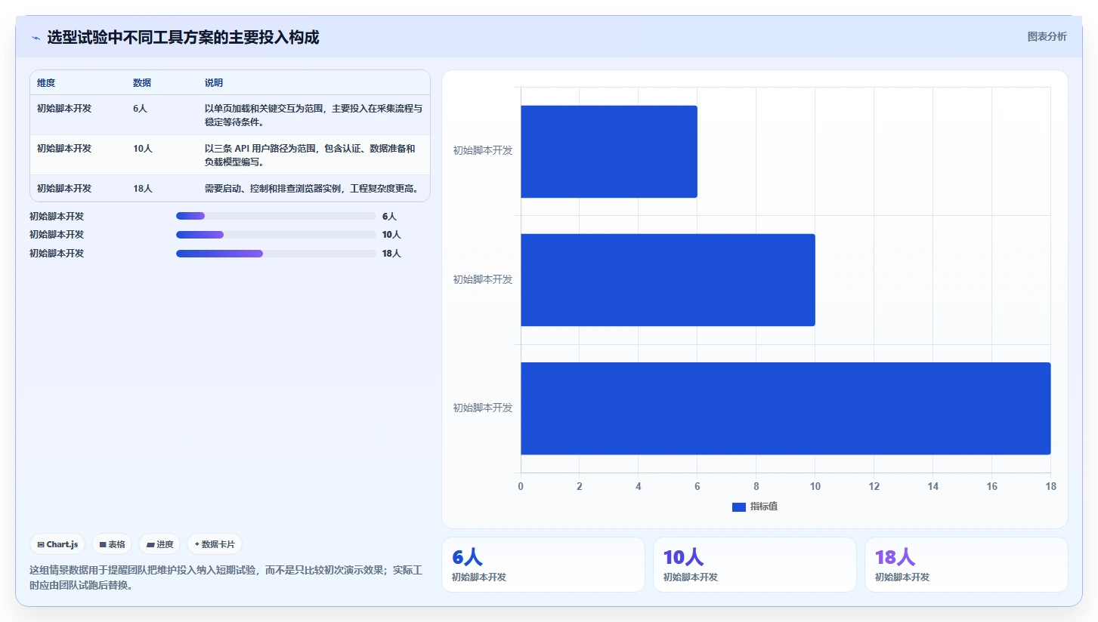Image resolution: width=1098 pixels, height=622 pixels.
Task: Click the chart bar ending at value 18
Action: click(x=785, y=408)
